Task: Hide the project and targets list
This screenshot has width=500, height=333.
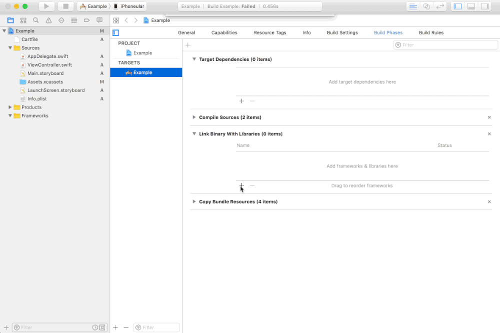Action: pos(116,33)
